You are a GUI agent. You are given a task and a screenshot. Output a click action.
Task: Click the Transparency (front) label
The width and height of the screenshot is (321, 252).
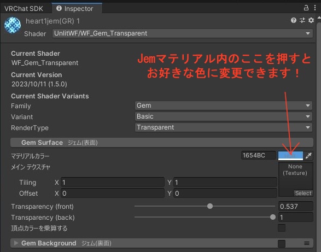[x=42, y=207]
